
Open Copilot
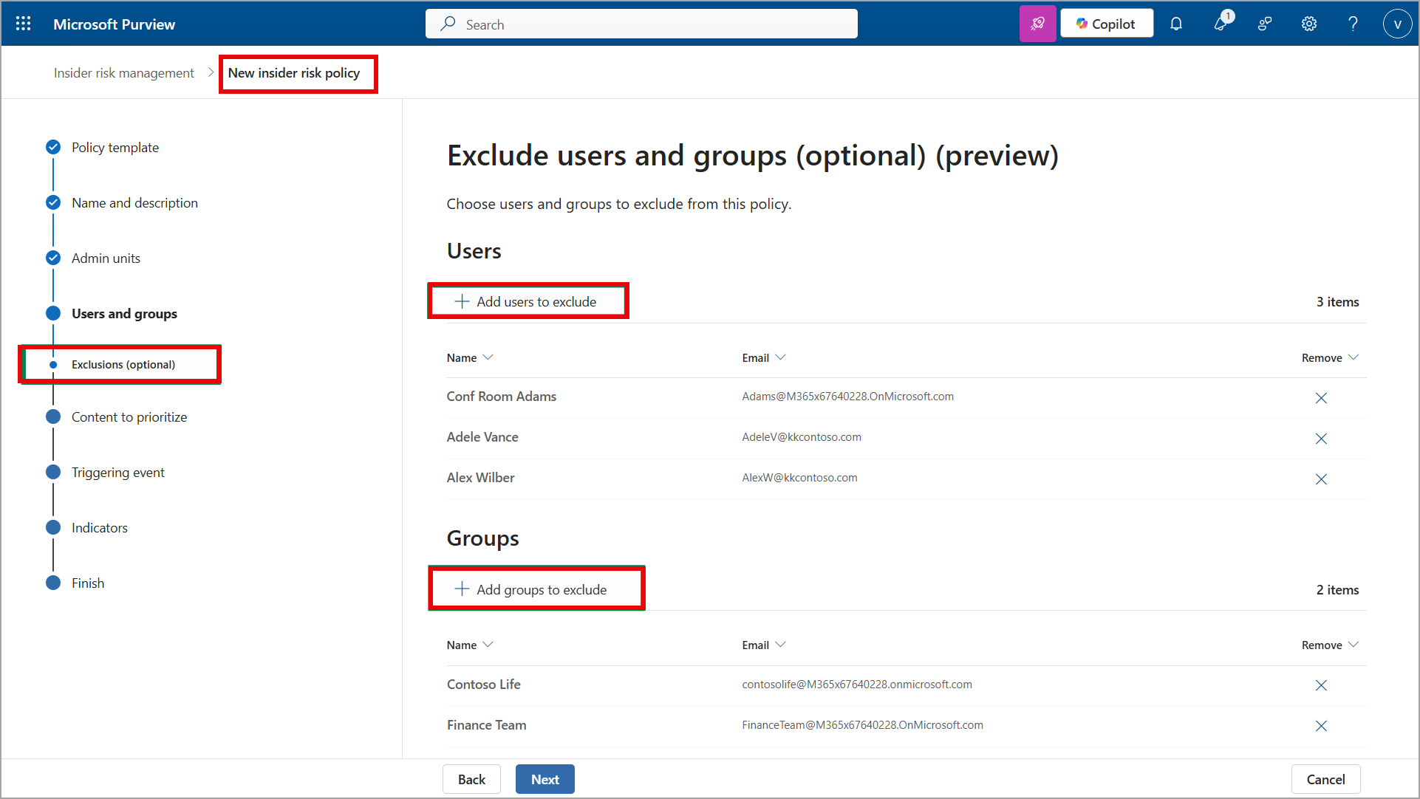coord(1106,23)
